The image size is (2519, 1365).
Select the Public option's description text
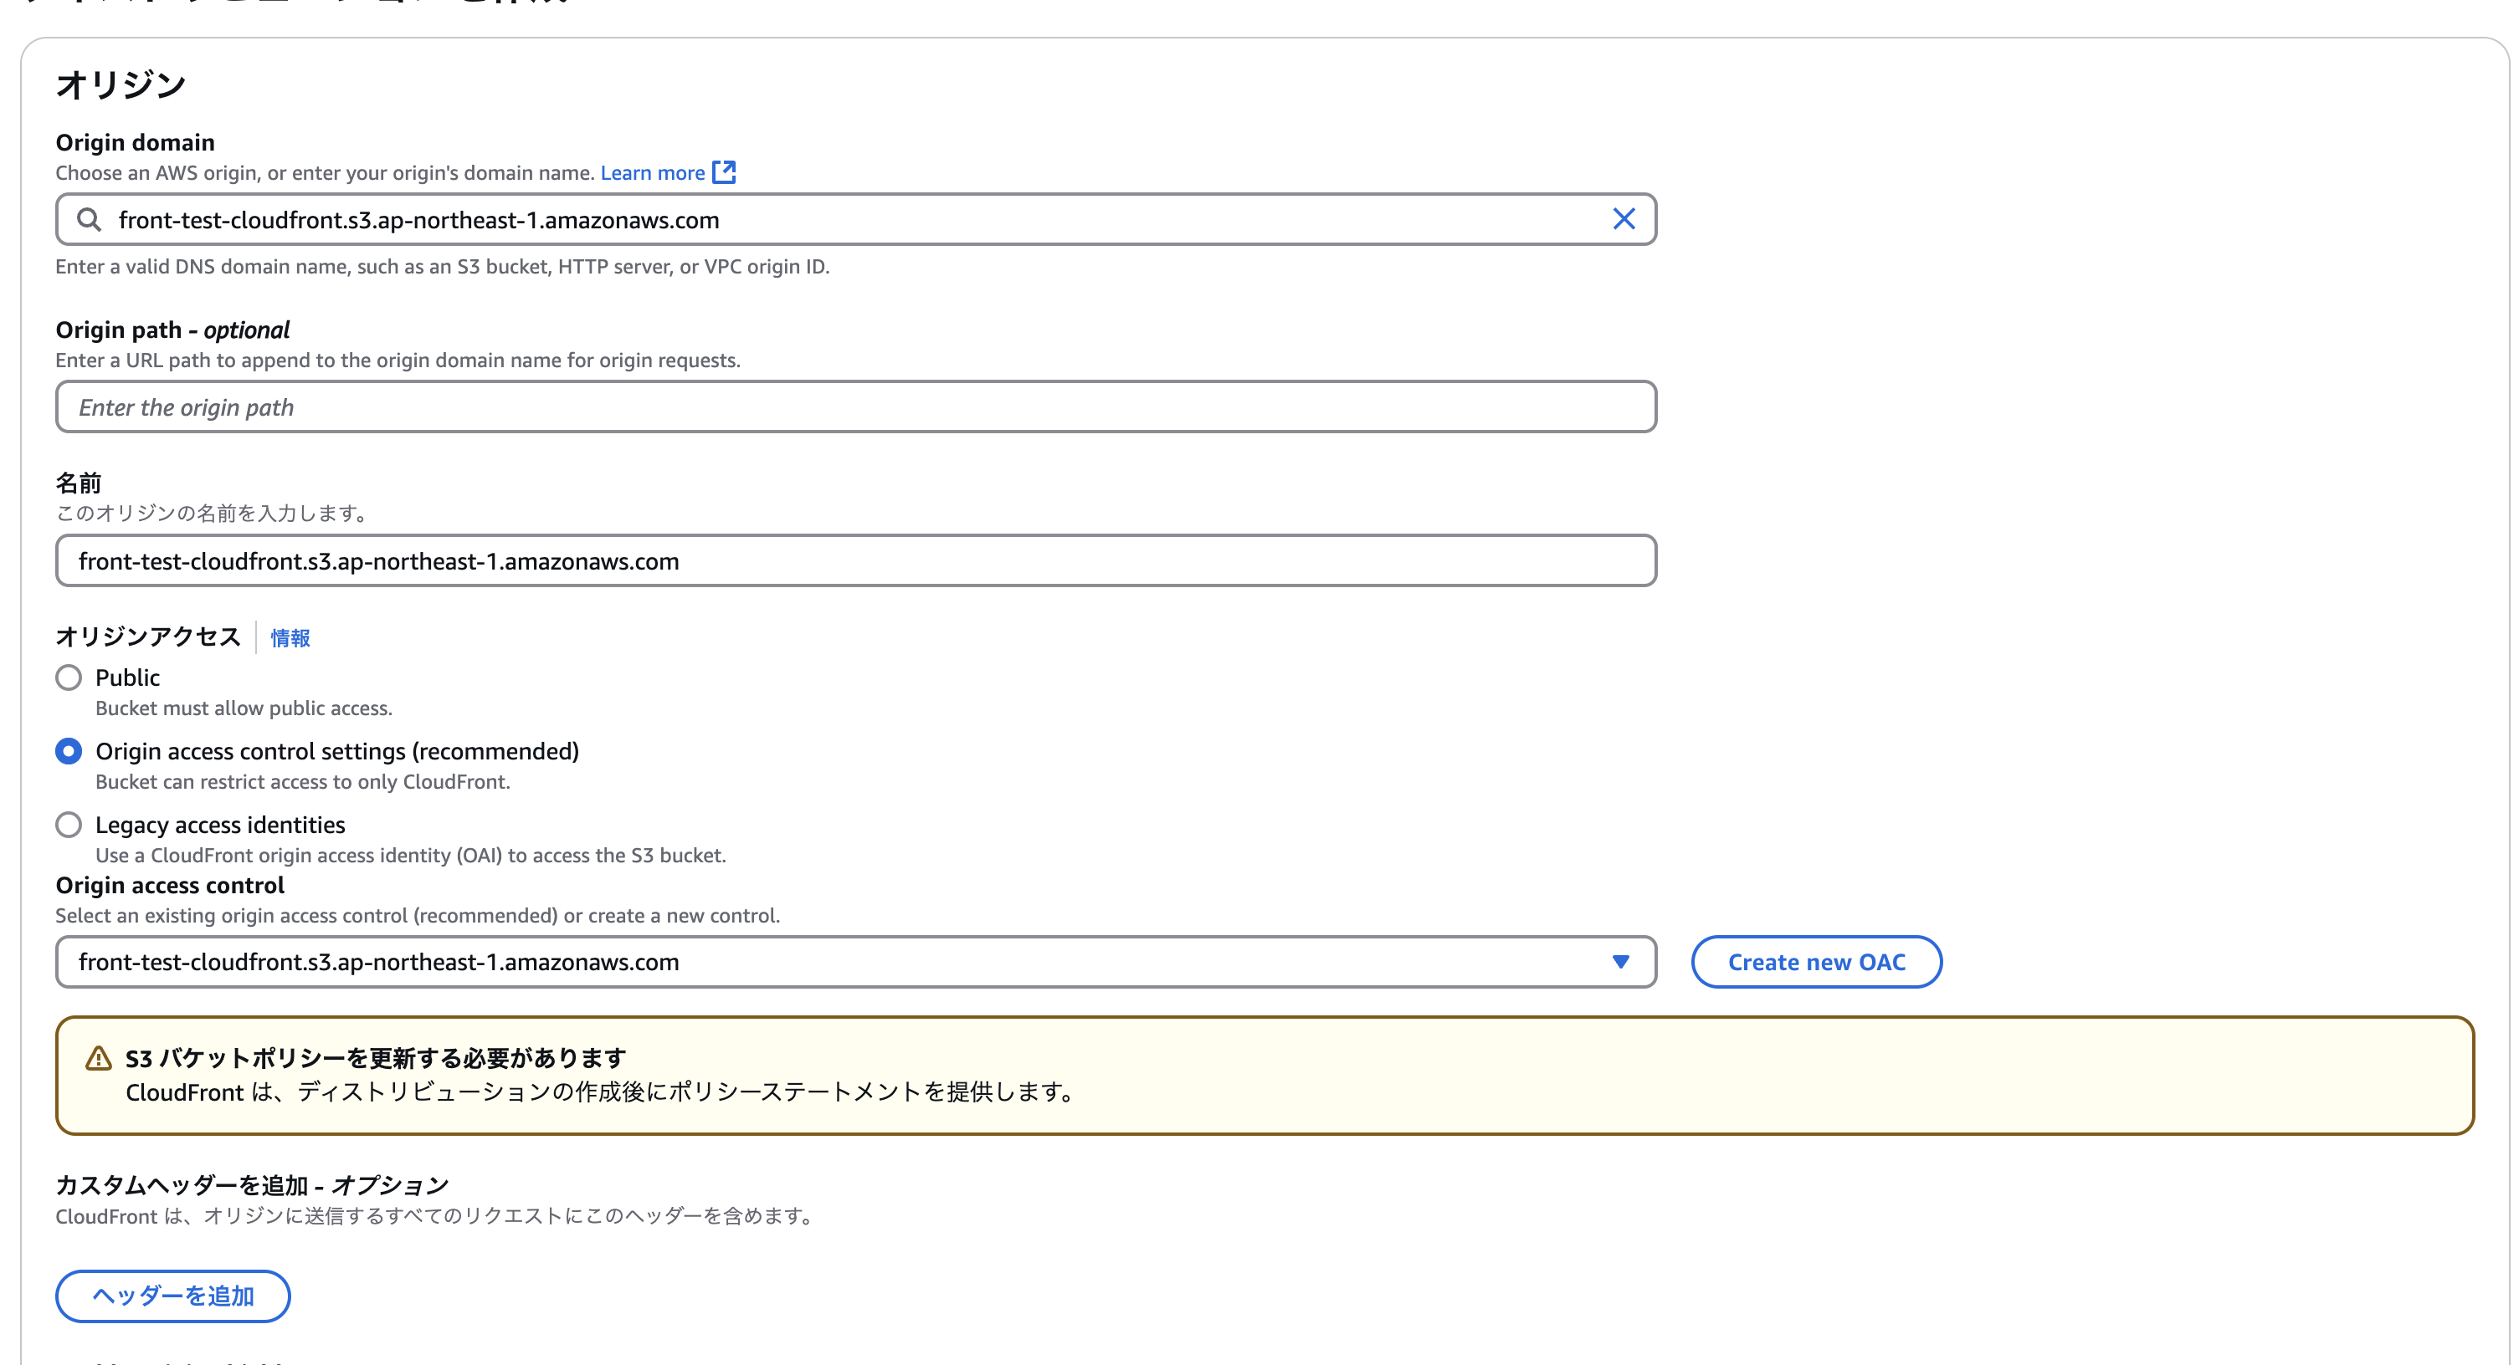pyautogui.click(x=244, y=708)
